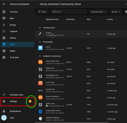This screenshot has height=123, width=127.
Task: Click the Filters button
Action: coord(43,12)
